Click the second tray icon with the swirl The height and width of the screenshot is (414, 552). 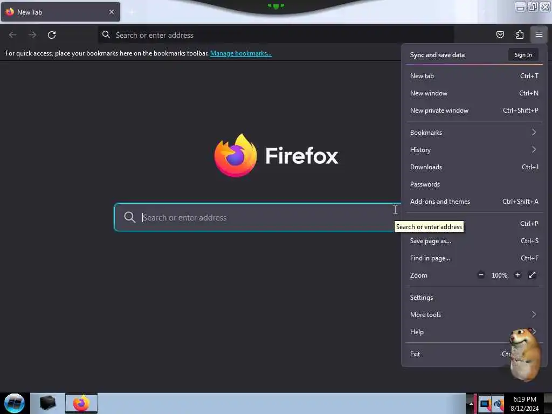pos(498,404)
